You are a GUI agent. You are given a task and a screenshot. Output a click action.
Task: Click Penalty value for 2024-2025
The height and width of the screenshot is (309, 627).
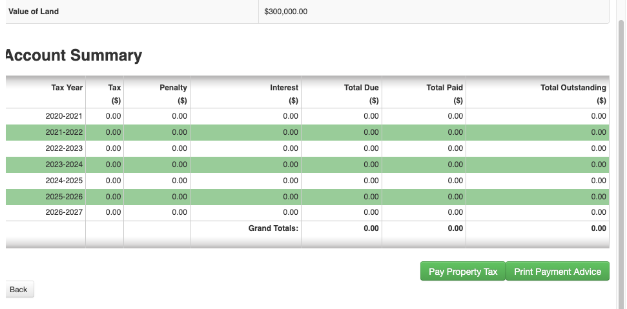coord(179,181)
